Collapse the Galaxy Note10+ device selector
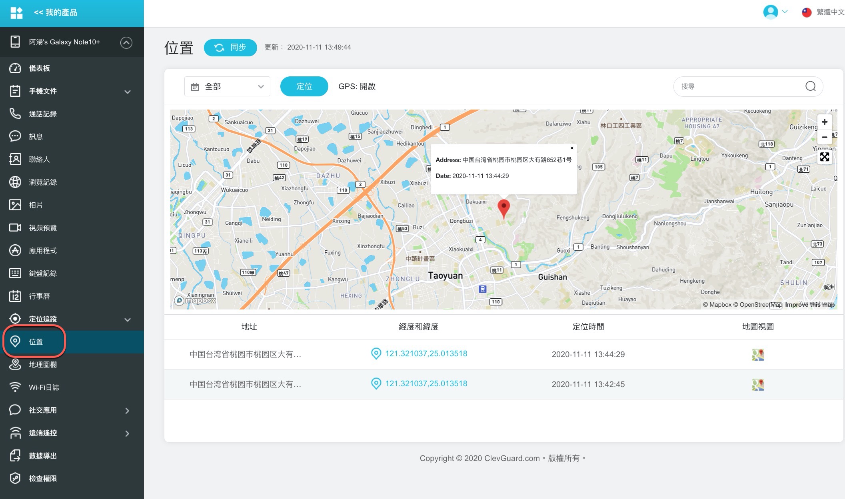Screen dimensions: 845x499 [126, 42]
